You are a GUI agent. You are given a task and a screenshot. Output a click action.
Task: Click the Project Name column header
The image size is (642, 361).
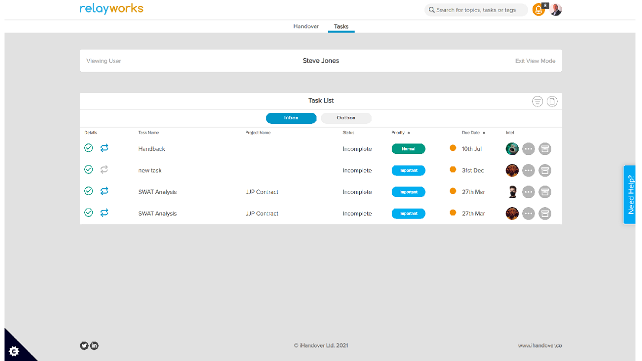(258, 133)
